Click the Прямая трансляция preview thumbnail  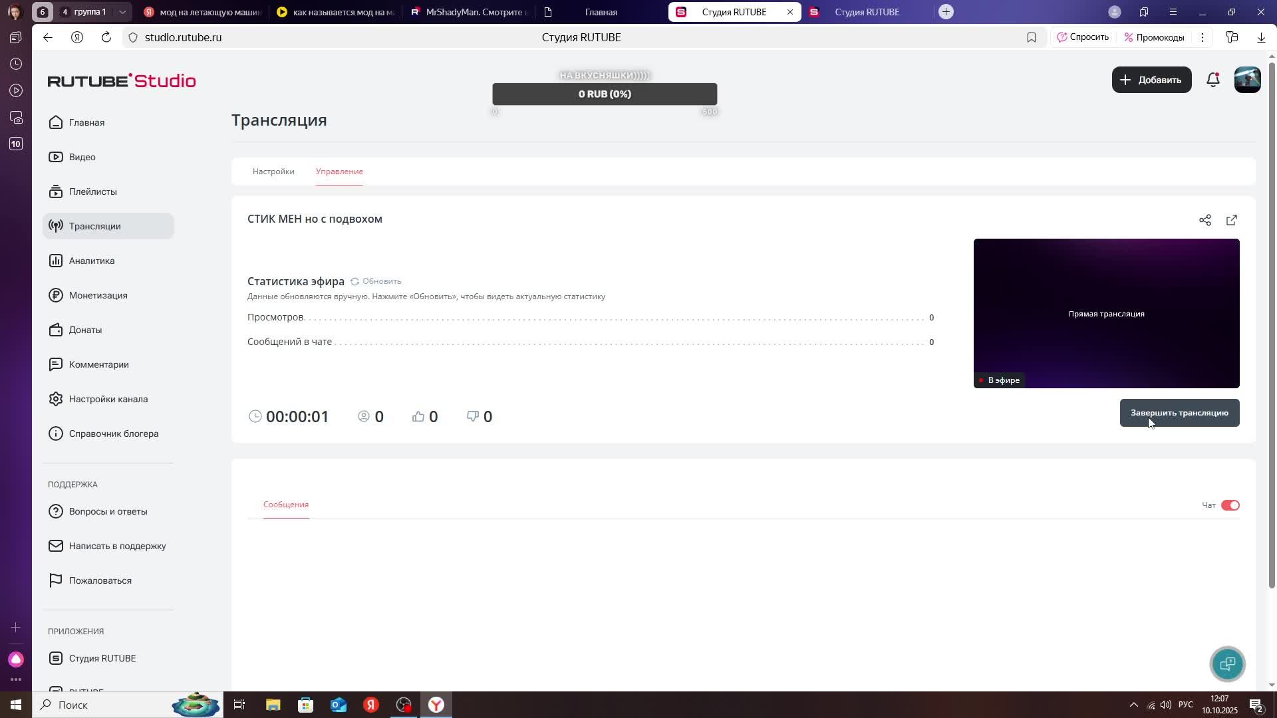(x=1105, y=313)
